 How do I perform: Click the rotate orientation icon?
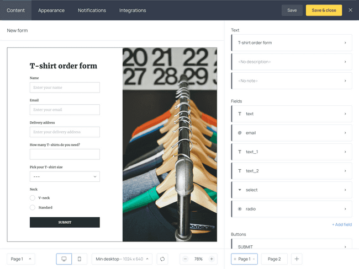point(162,259)
